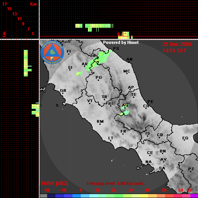198x198 pixels.
Task: Click the NA city label
Action: tap(148, 162)
